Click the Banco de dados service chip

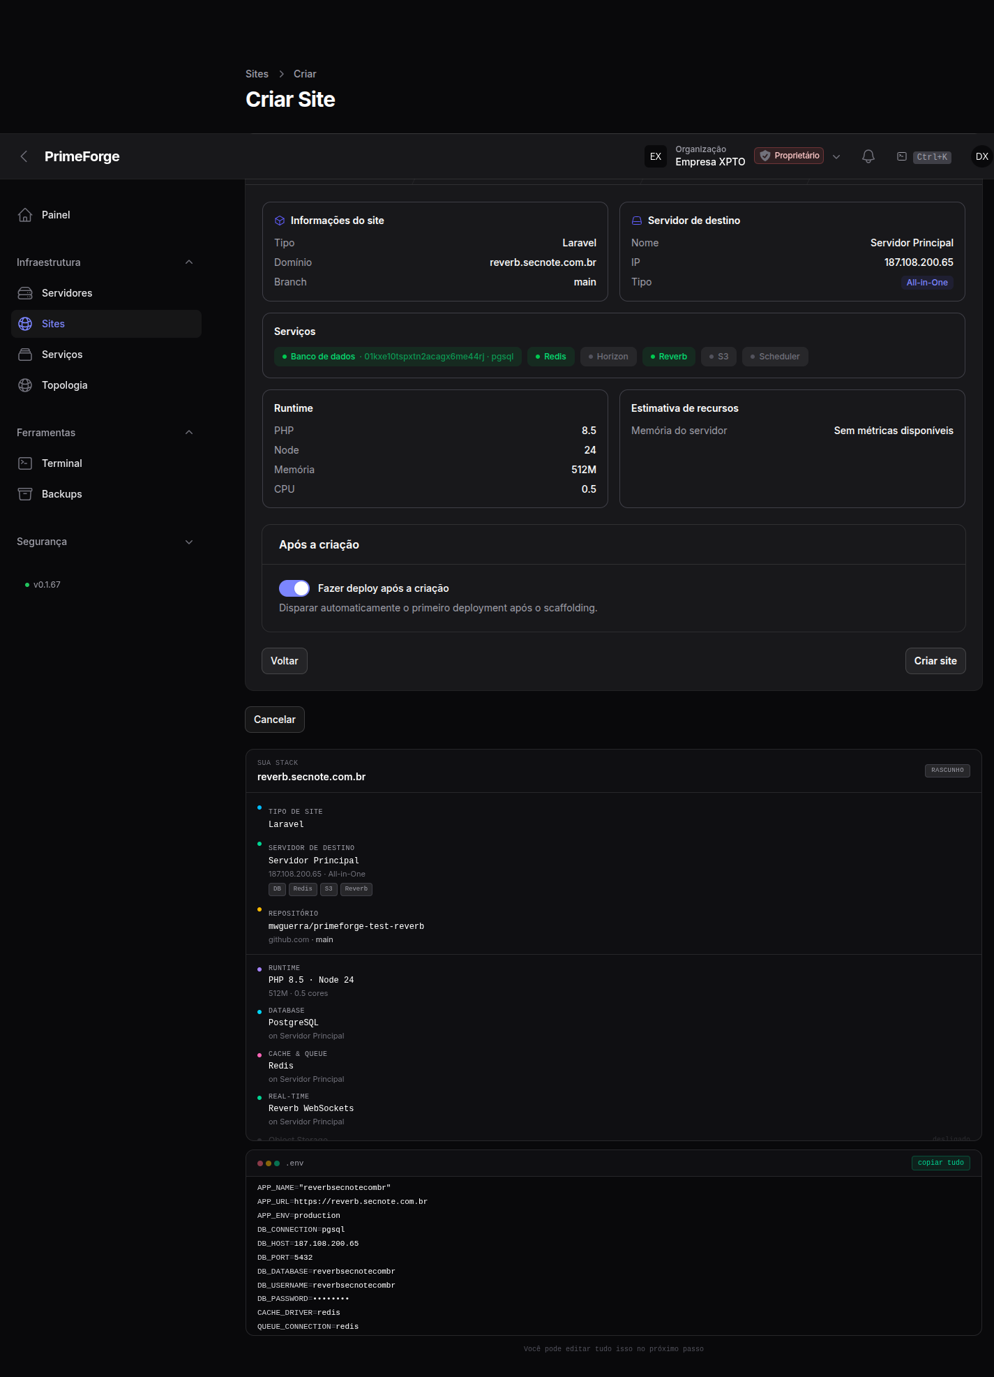tap(398, 357)
